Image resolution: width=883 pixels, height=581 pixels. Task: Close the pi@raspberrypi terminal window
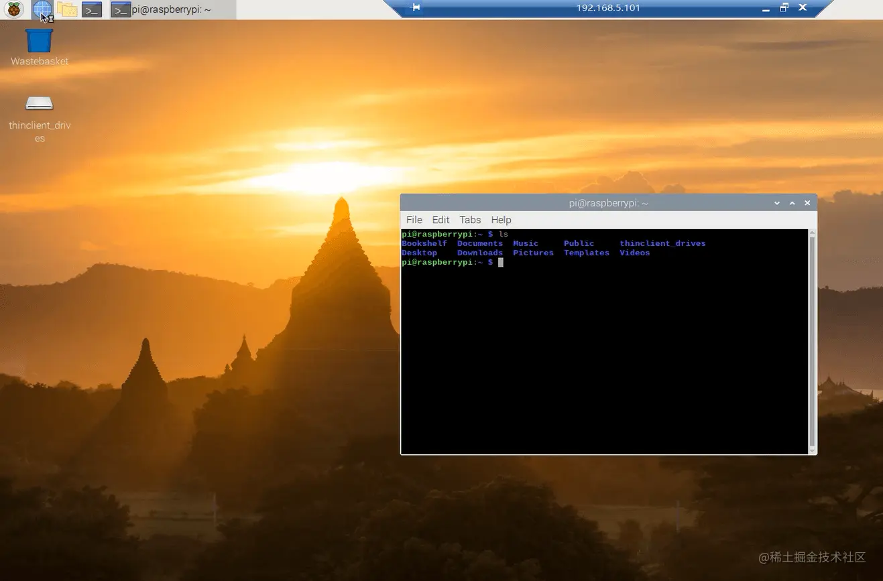(807, 203)
